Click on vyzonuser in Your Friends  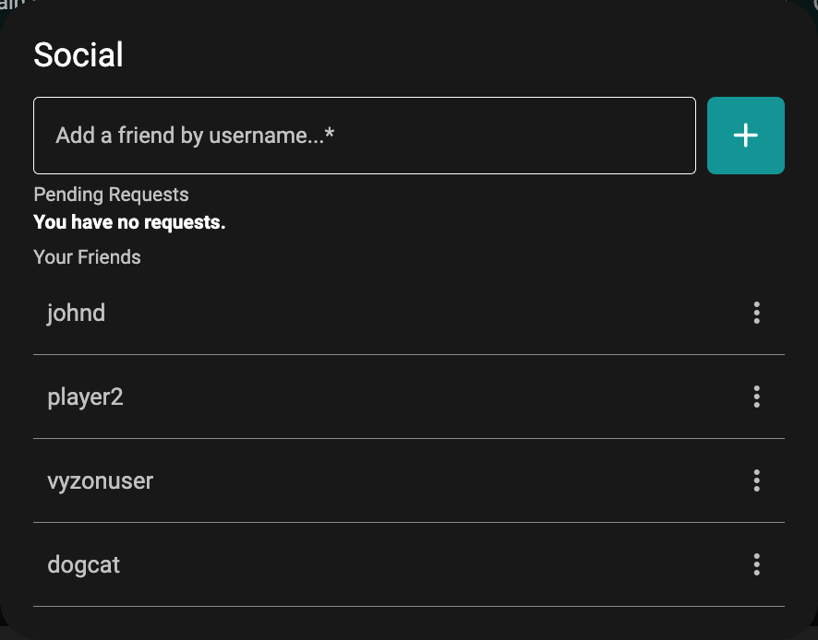tap(100, 481)
